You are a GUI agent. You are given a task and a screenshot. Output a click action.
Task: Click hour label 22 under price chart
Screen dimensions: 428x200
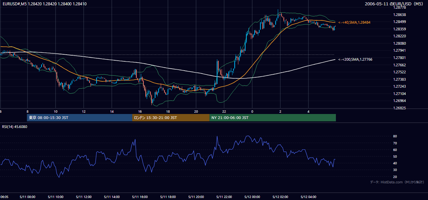click(224, 111)
